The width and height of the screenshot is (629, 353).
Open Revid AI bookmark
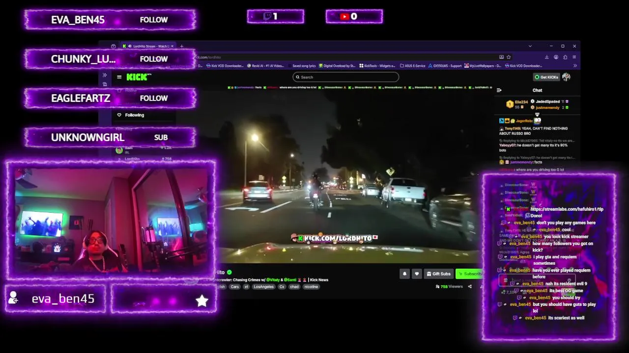266,66
